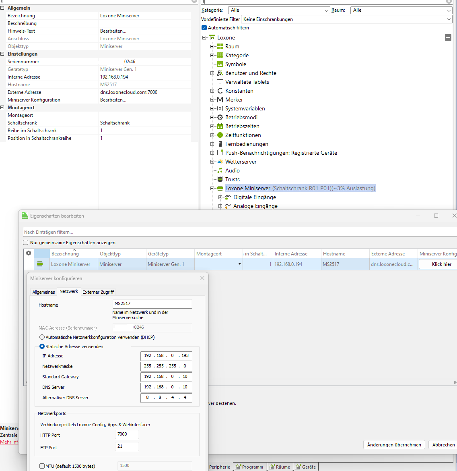Select automatic DHCP network configuration

[x=42, y=337]
